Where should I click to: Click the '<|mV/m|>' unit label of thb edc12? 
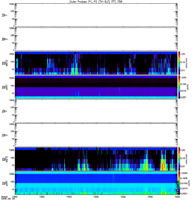187,63
